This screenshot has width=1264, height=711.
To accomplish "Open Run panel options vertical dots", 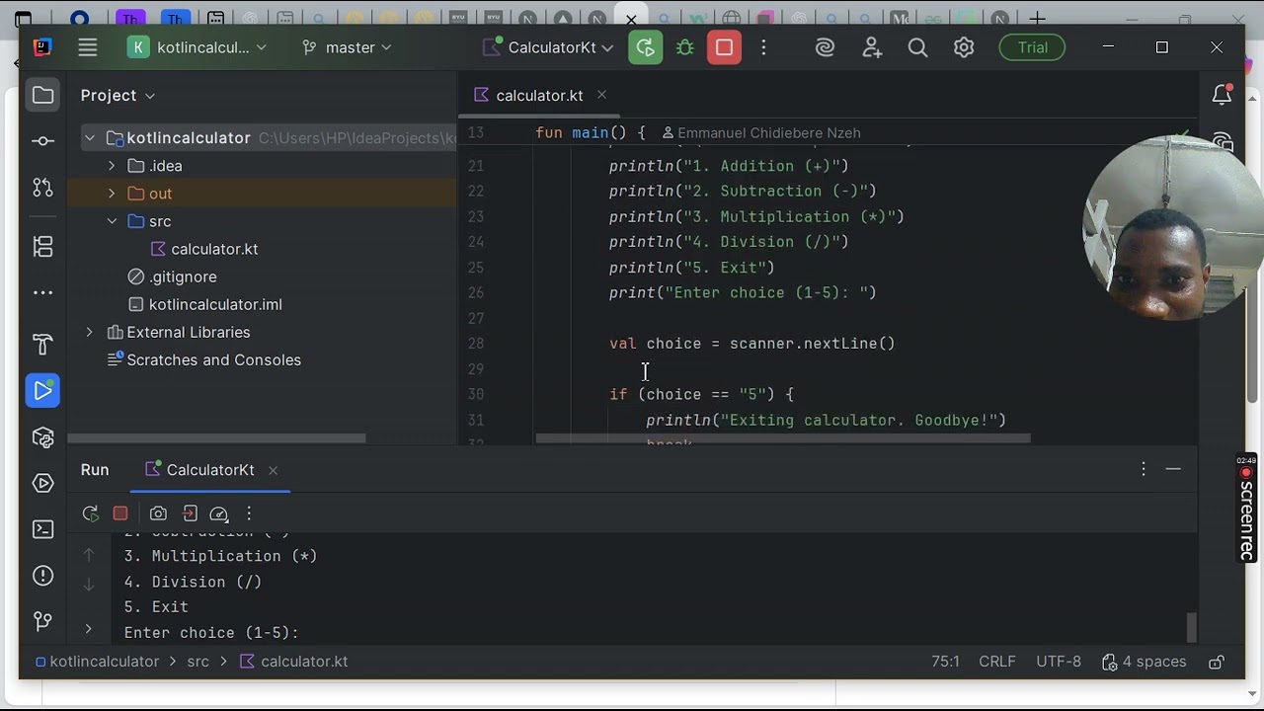I will click(1144, 470).
